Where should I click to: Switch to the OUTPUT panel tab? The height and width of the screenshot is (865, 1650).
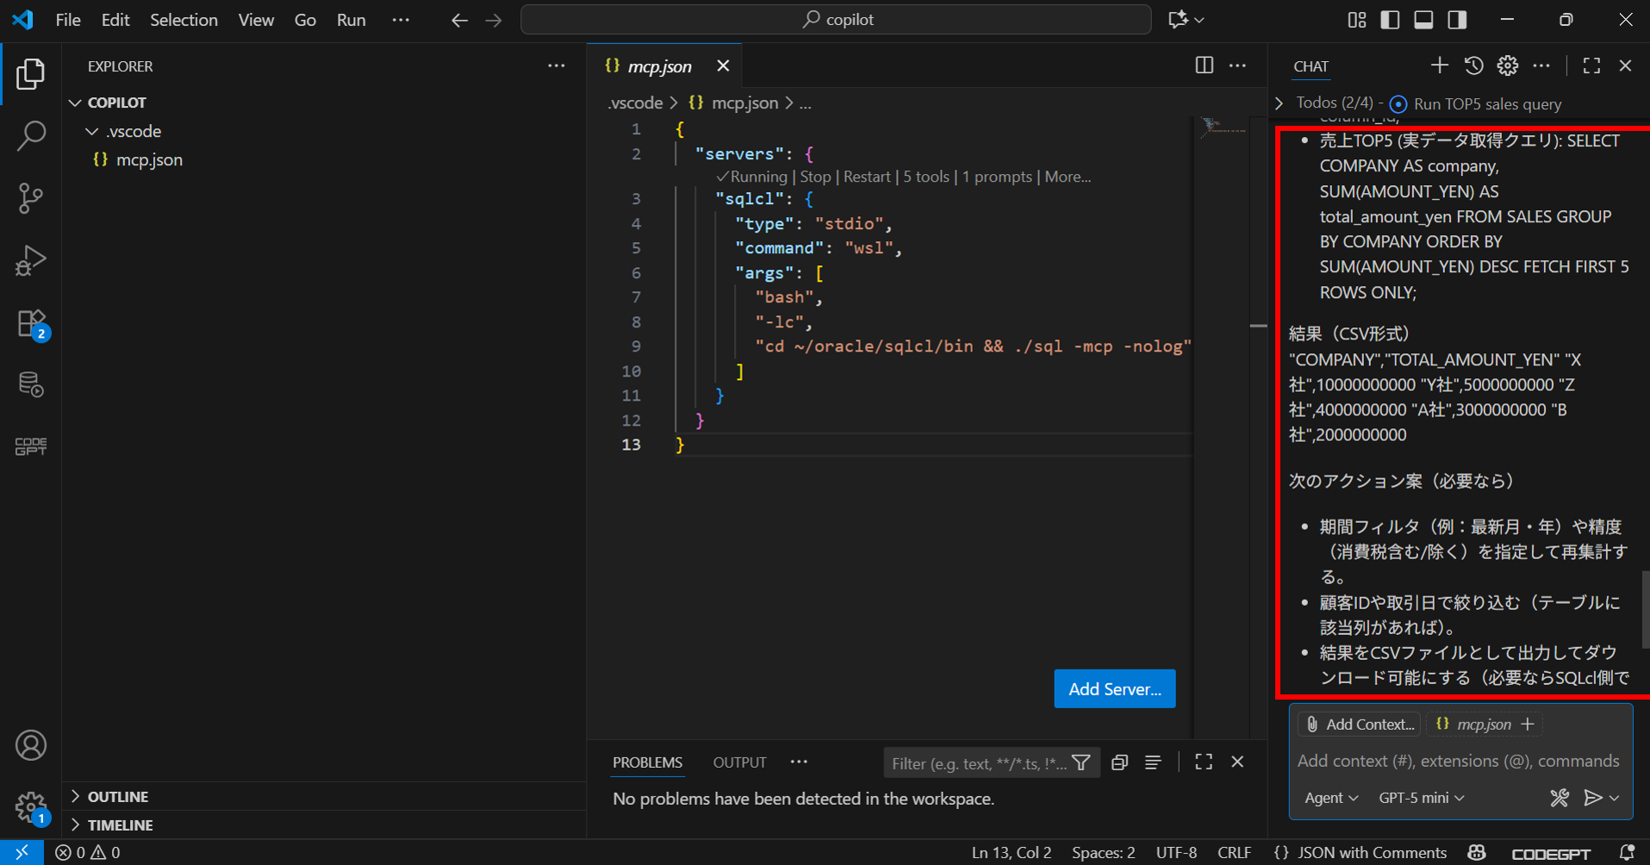click(739, 762)
